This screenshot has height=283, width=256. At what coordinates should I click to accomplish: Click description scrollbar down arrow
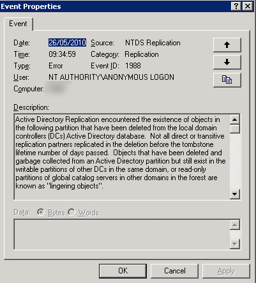pyautogui.click(x=235, y=194)
